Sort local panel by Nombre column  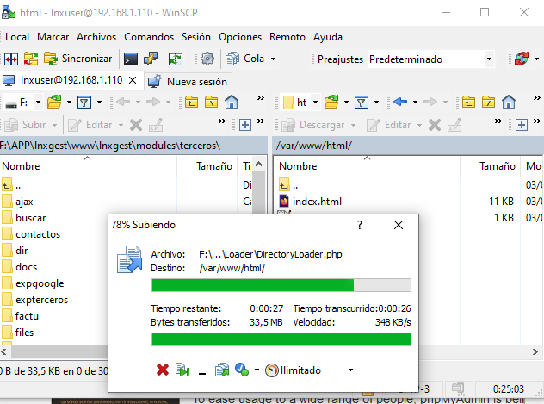[89, 166]
